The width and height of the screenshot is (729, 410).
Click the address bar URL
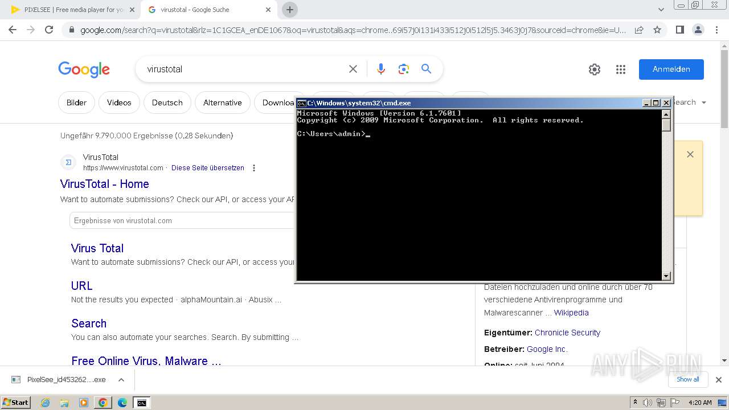[353, 30]
